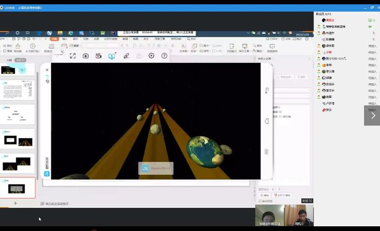Click the fullscreen icon in mirror toolbar
This screenshot has height=231, width=380.
[x=72, y=56]
